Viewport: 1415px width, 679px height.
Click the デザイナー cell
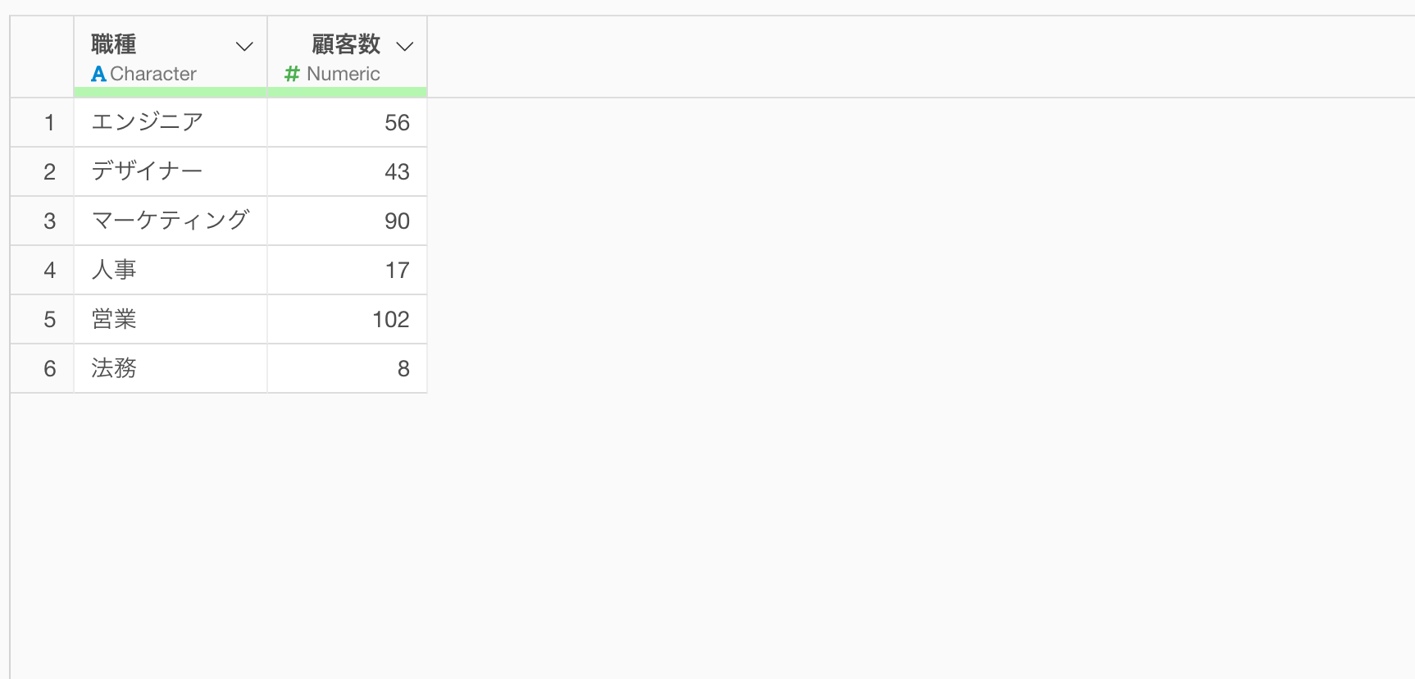[x=171, y=171]
